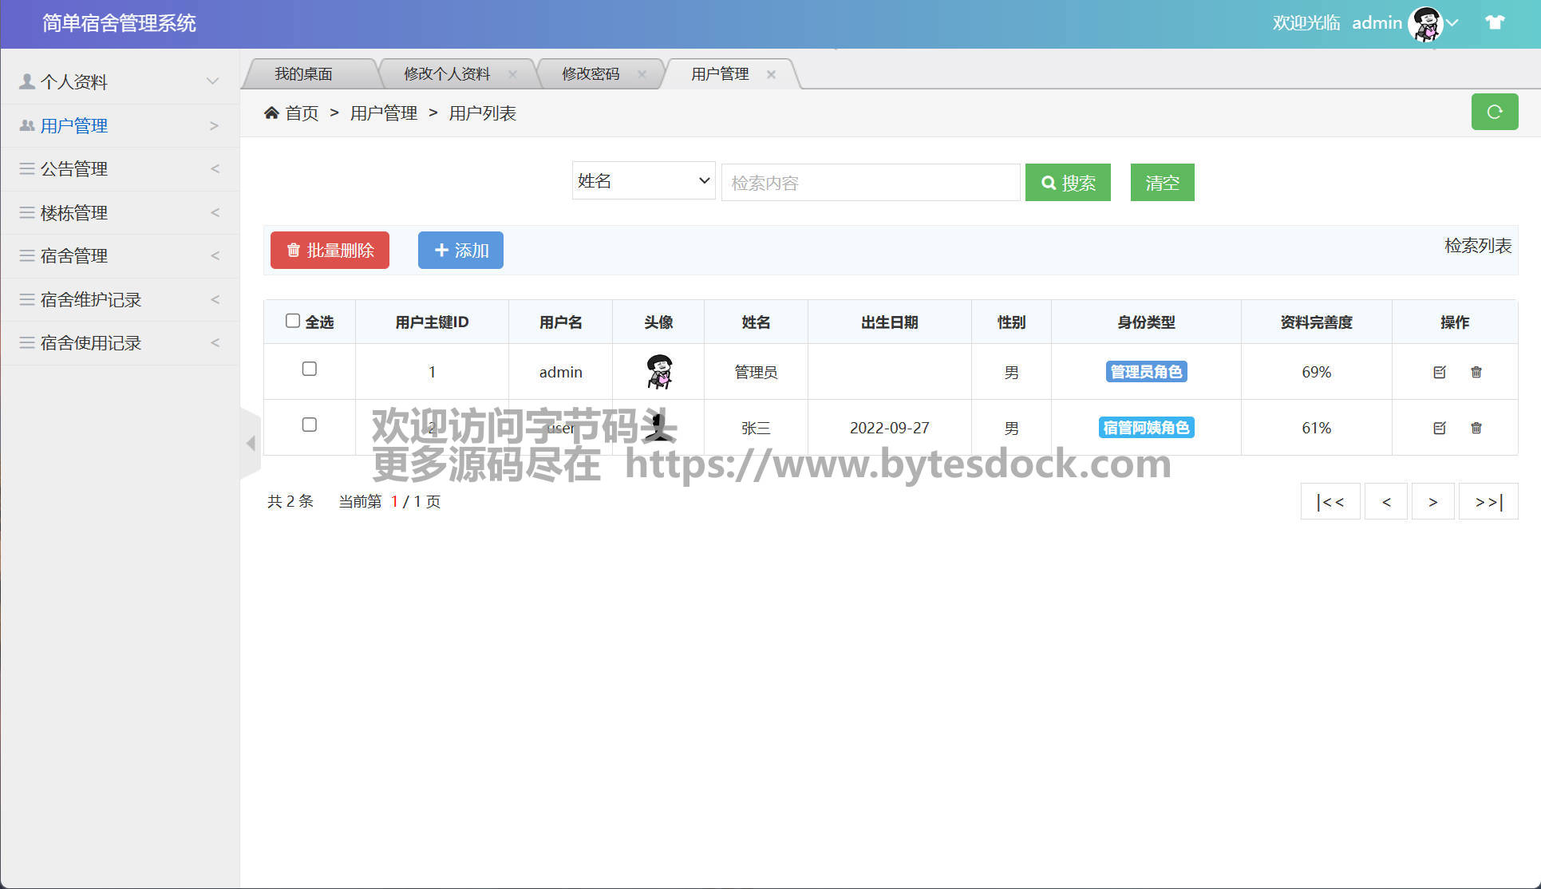Click the home icon in breadcrumb
1541x889 pixels.
[x=271, y=113]
